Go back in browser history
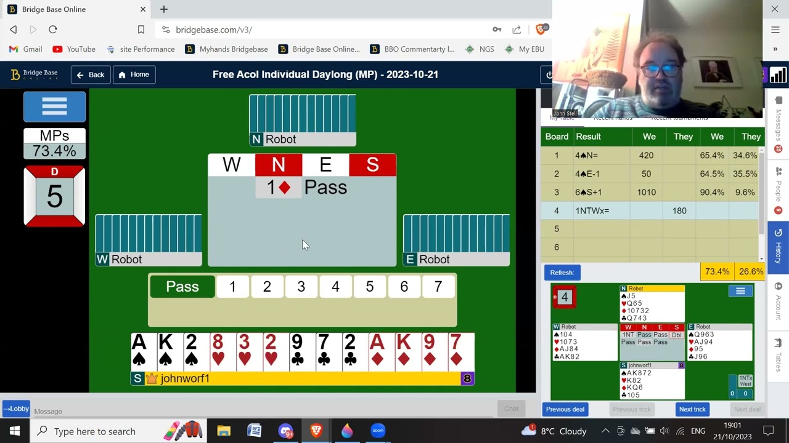The width and height of the screenshot is (789, 443). 14,30
